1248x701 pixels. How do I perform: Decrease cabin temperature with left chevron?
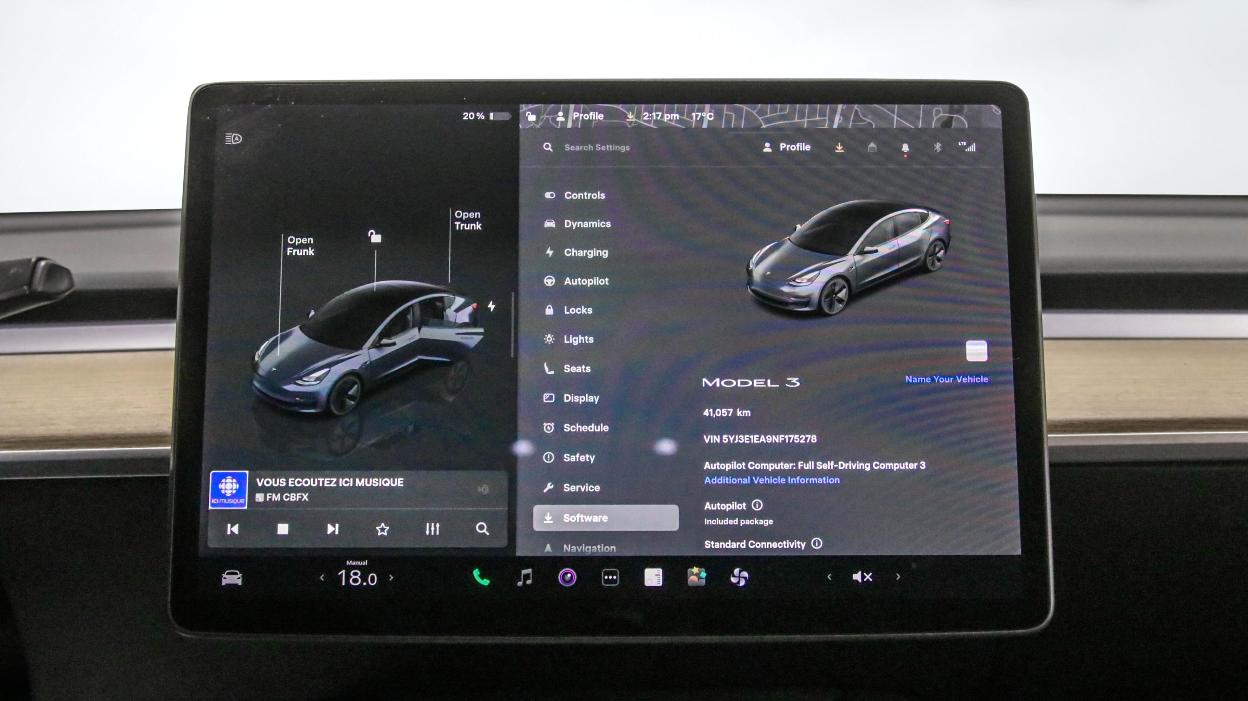tap(322, 578)
